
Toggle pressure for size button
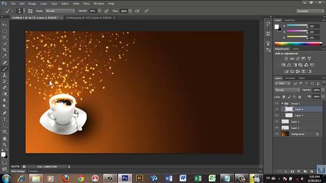click(146, 11)
